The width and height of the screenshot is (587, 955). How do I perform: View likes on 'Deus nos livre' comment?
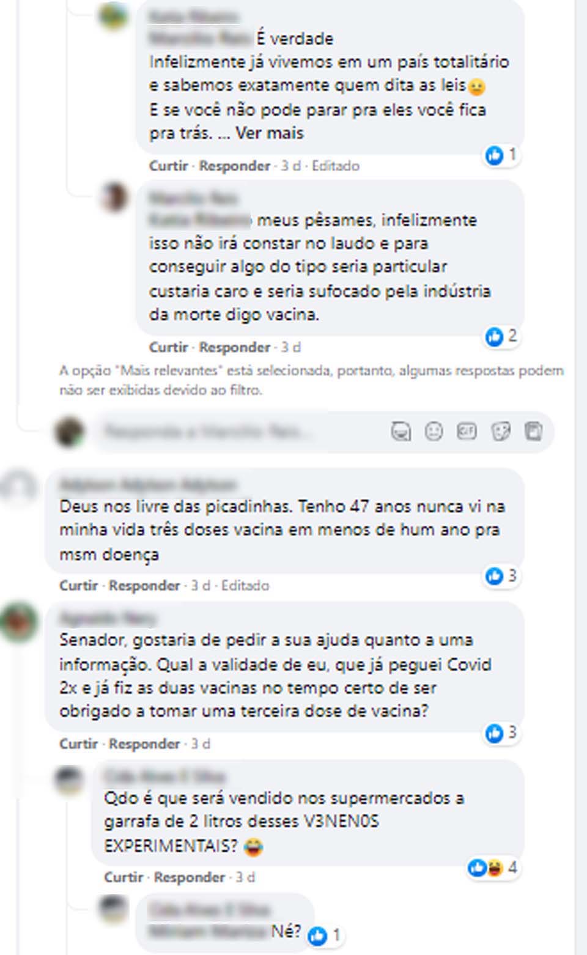click(x=501, y=576)
